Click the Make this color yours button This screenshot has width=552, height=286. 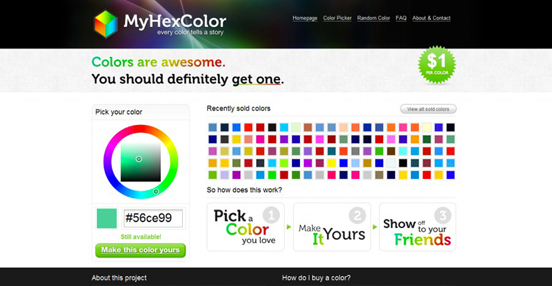(140, 250)
